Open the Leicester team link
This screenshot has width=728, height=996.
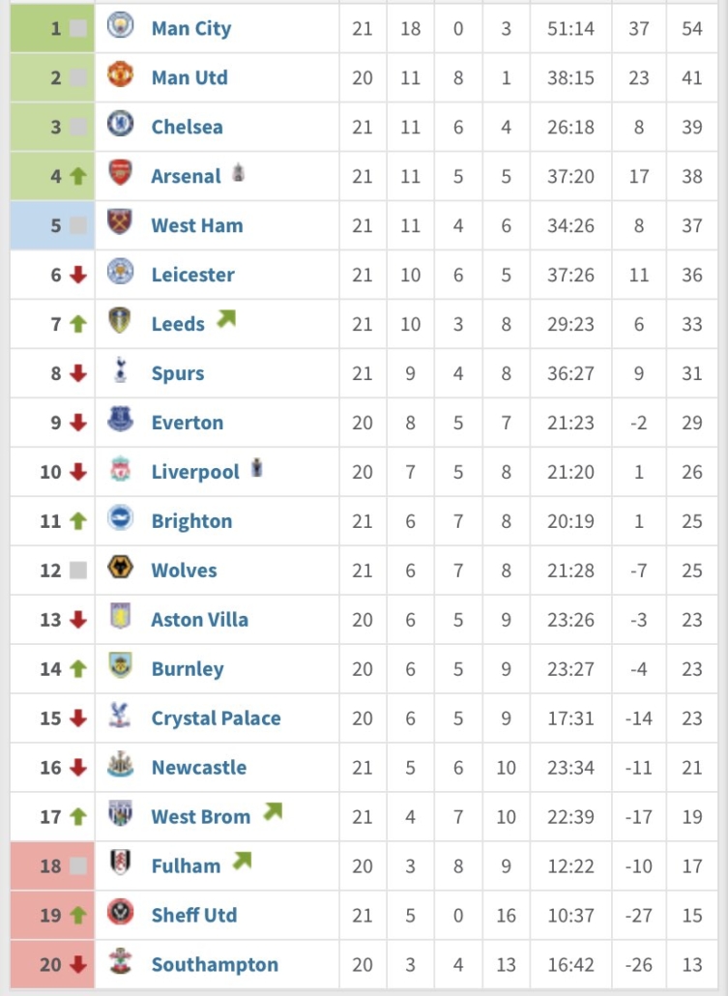point(192,275)
